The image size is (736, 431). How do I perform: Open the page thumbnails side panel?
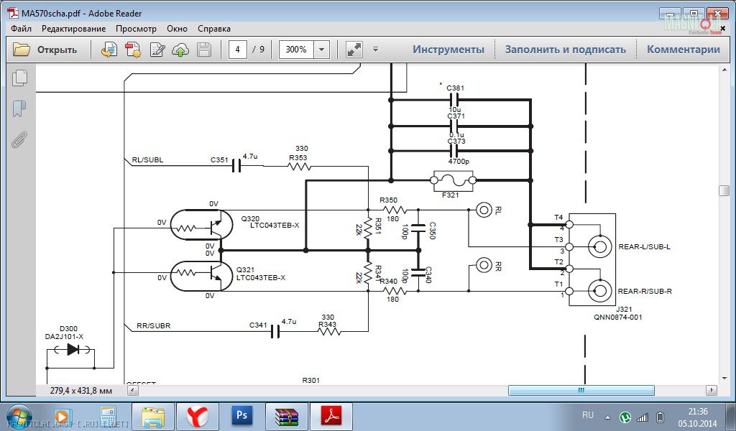(x=19, y=78)
